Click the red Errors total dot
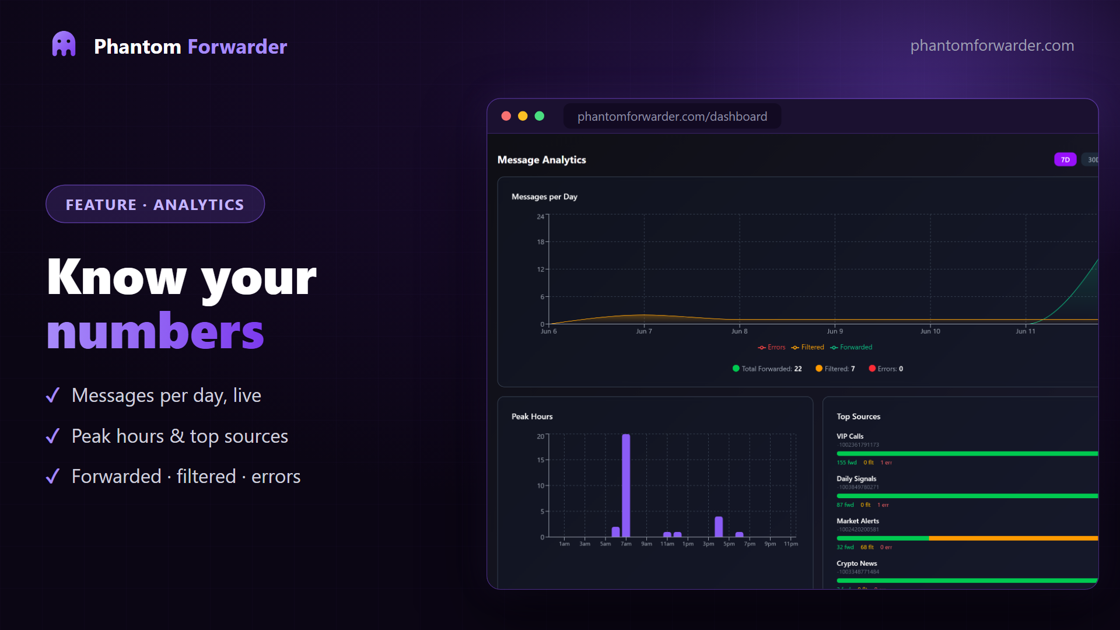The width and height of the screenshot is (1120, 630). 871,368
